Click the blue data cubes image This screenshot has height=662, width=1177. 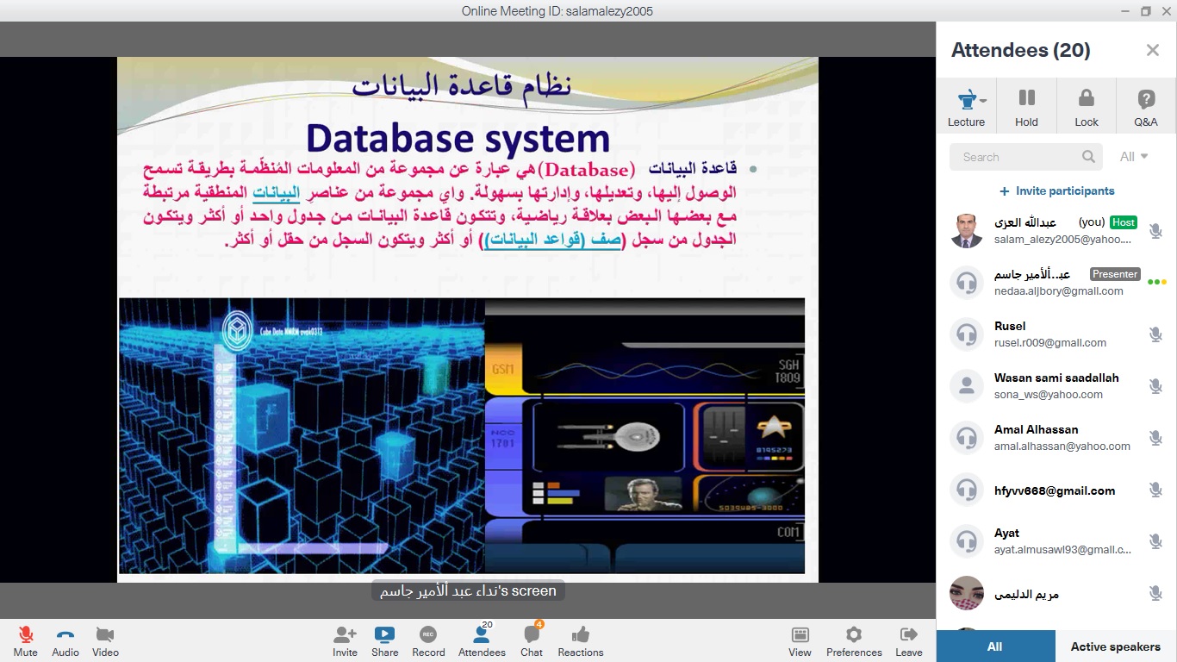tap(302, 435)
